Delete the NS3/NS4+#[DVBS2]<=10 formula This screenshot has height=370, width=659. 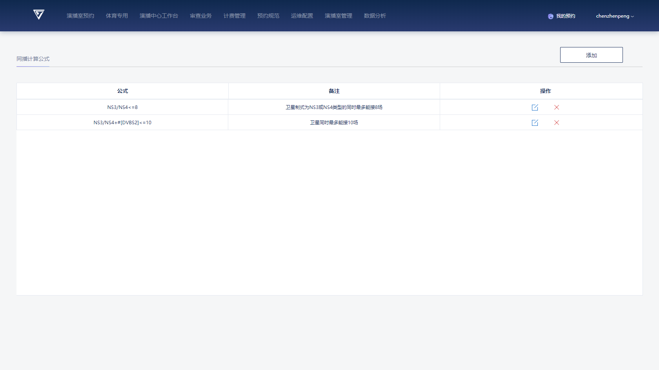556,123
